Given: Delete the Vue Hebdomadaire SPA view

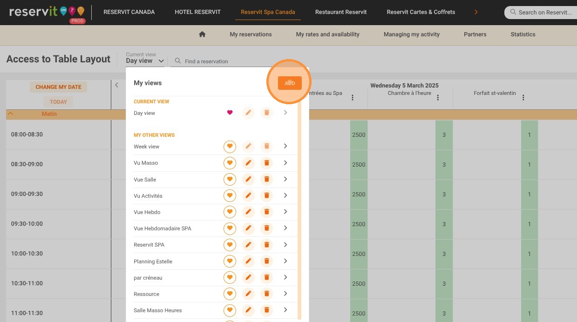Looking at the screenshot, I should (x=267, y=228).
